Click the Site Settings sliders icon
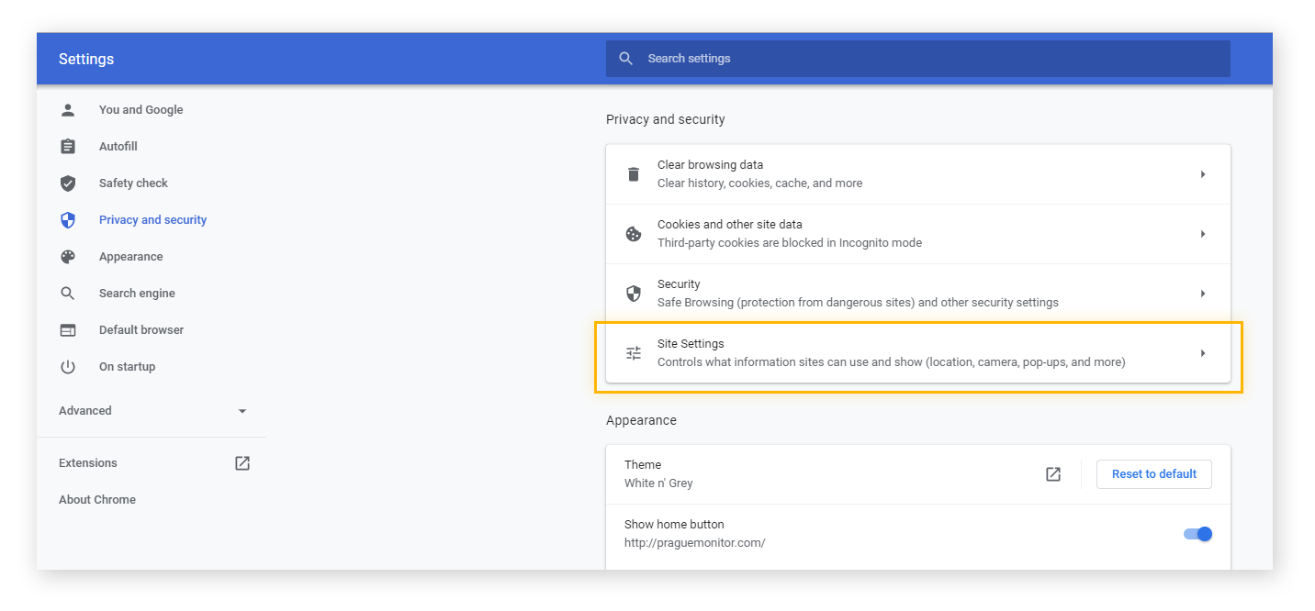Image resolution: width=1315 pixels, height=611 pixels. (x=633, y=352)
